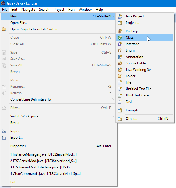176x188 pixels.
Task: Reopen recent file 2 JTS3ServerMod.java
Action: pyautogui.click(x=58, y=161)
